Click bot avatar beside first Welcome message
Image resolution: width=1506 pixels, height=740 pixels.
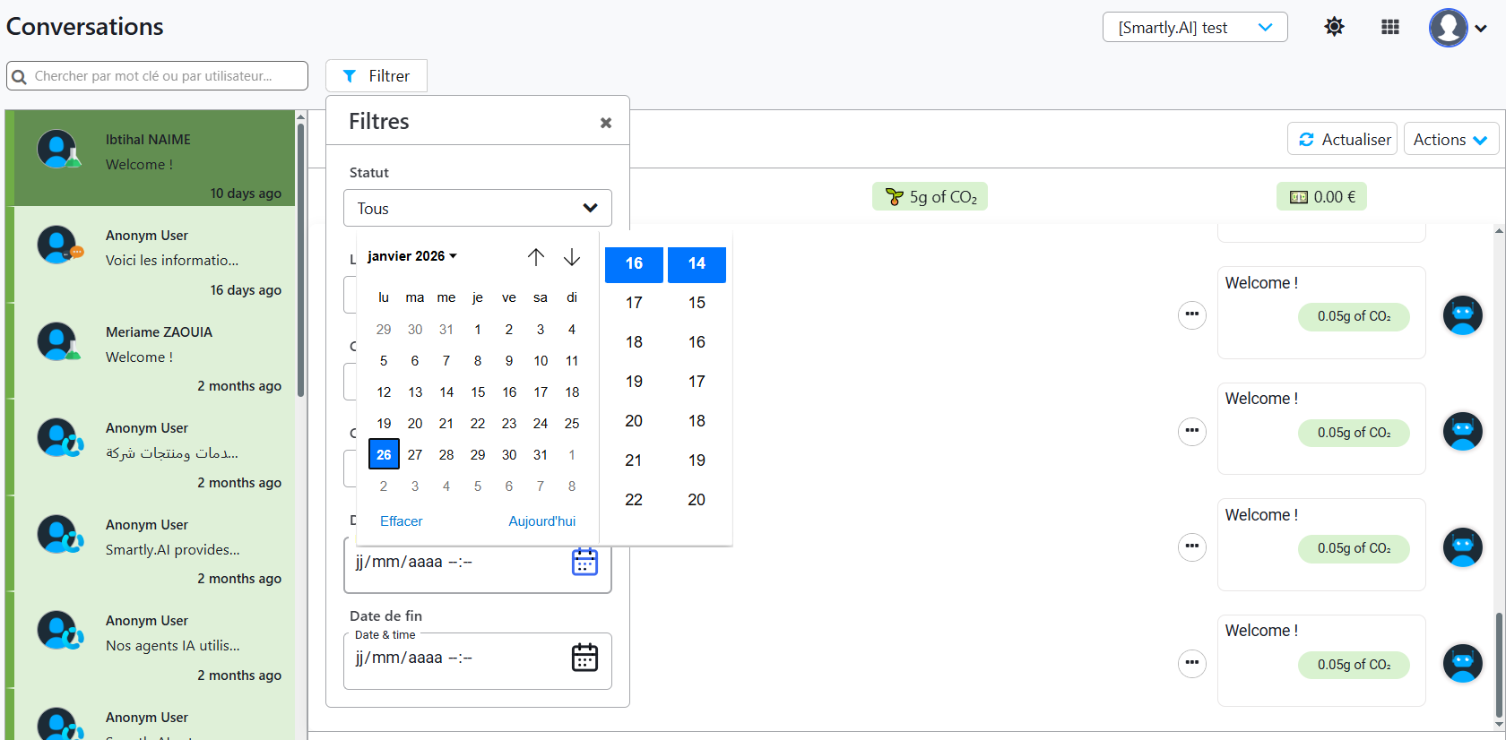[x=1462, y=315]
